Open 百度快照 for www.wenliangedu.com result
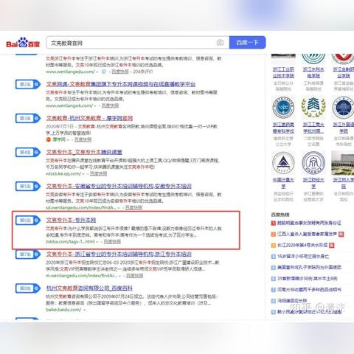The width and height of the screenshot is (354, 354). coord(120,72)
